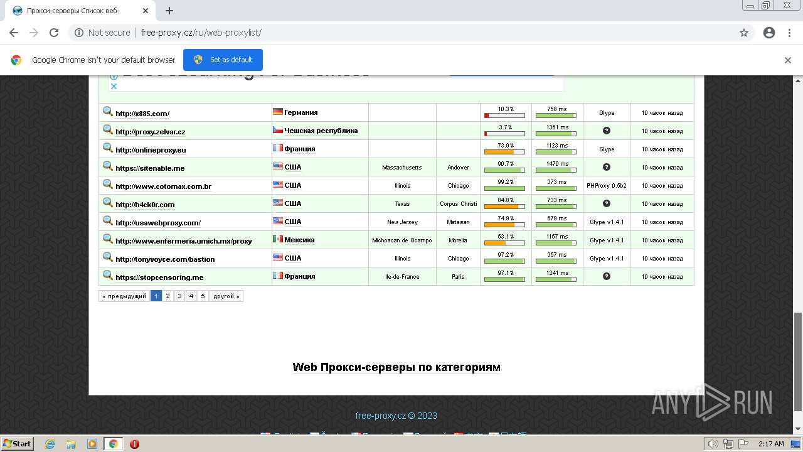Click the Германия country link
The image size is (803, 452).
coord(301,112)
